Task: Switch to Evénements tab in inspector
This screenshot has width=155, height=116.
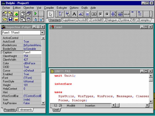Action: pyautogui.click(x=25, y=110)
